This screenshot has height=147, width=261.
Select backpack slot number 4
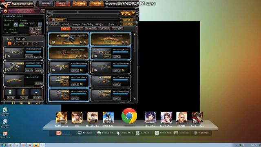(23, 44)
